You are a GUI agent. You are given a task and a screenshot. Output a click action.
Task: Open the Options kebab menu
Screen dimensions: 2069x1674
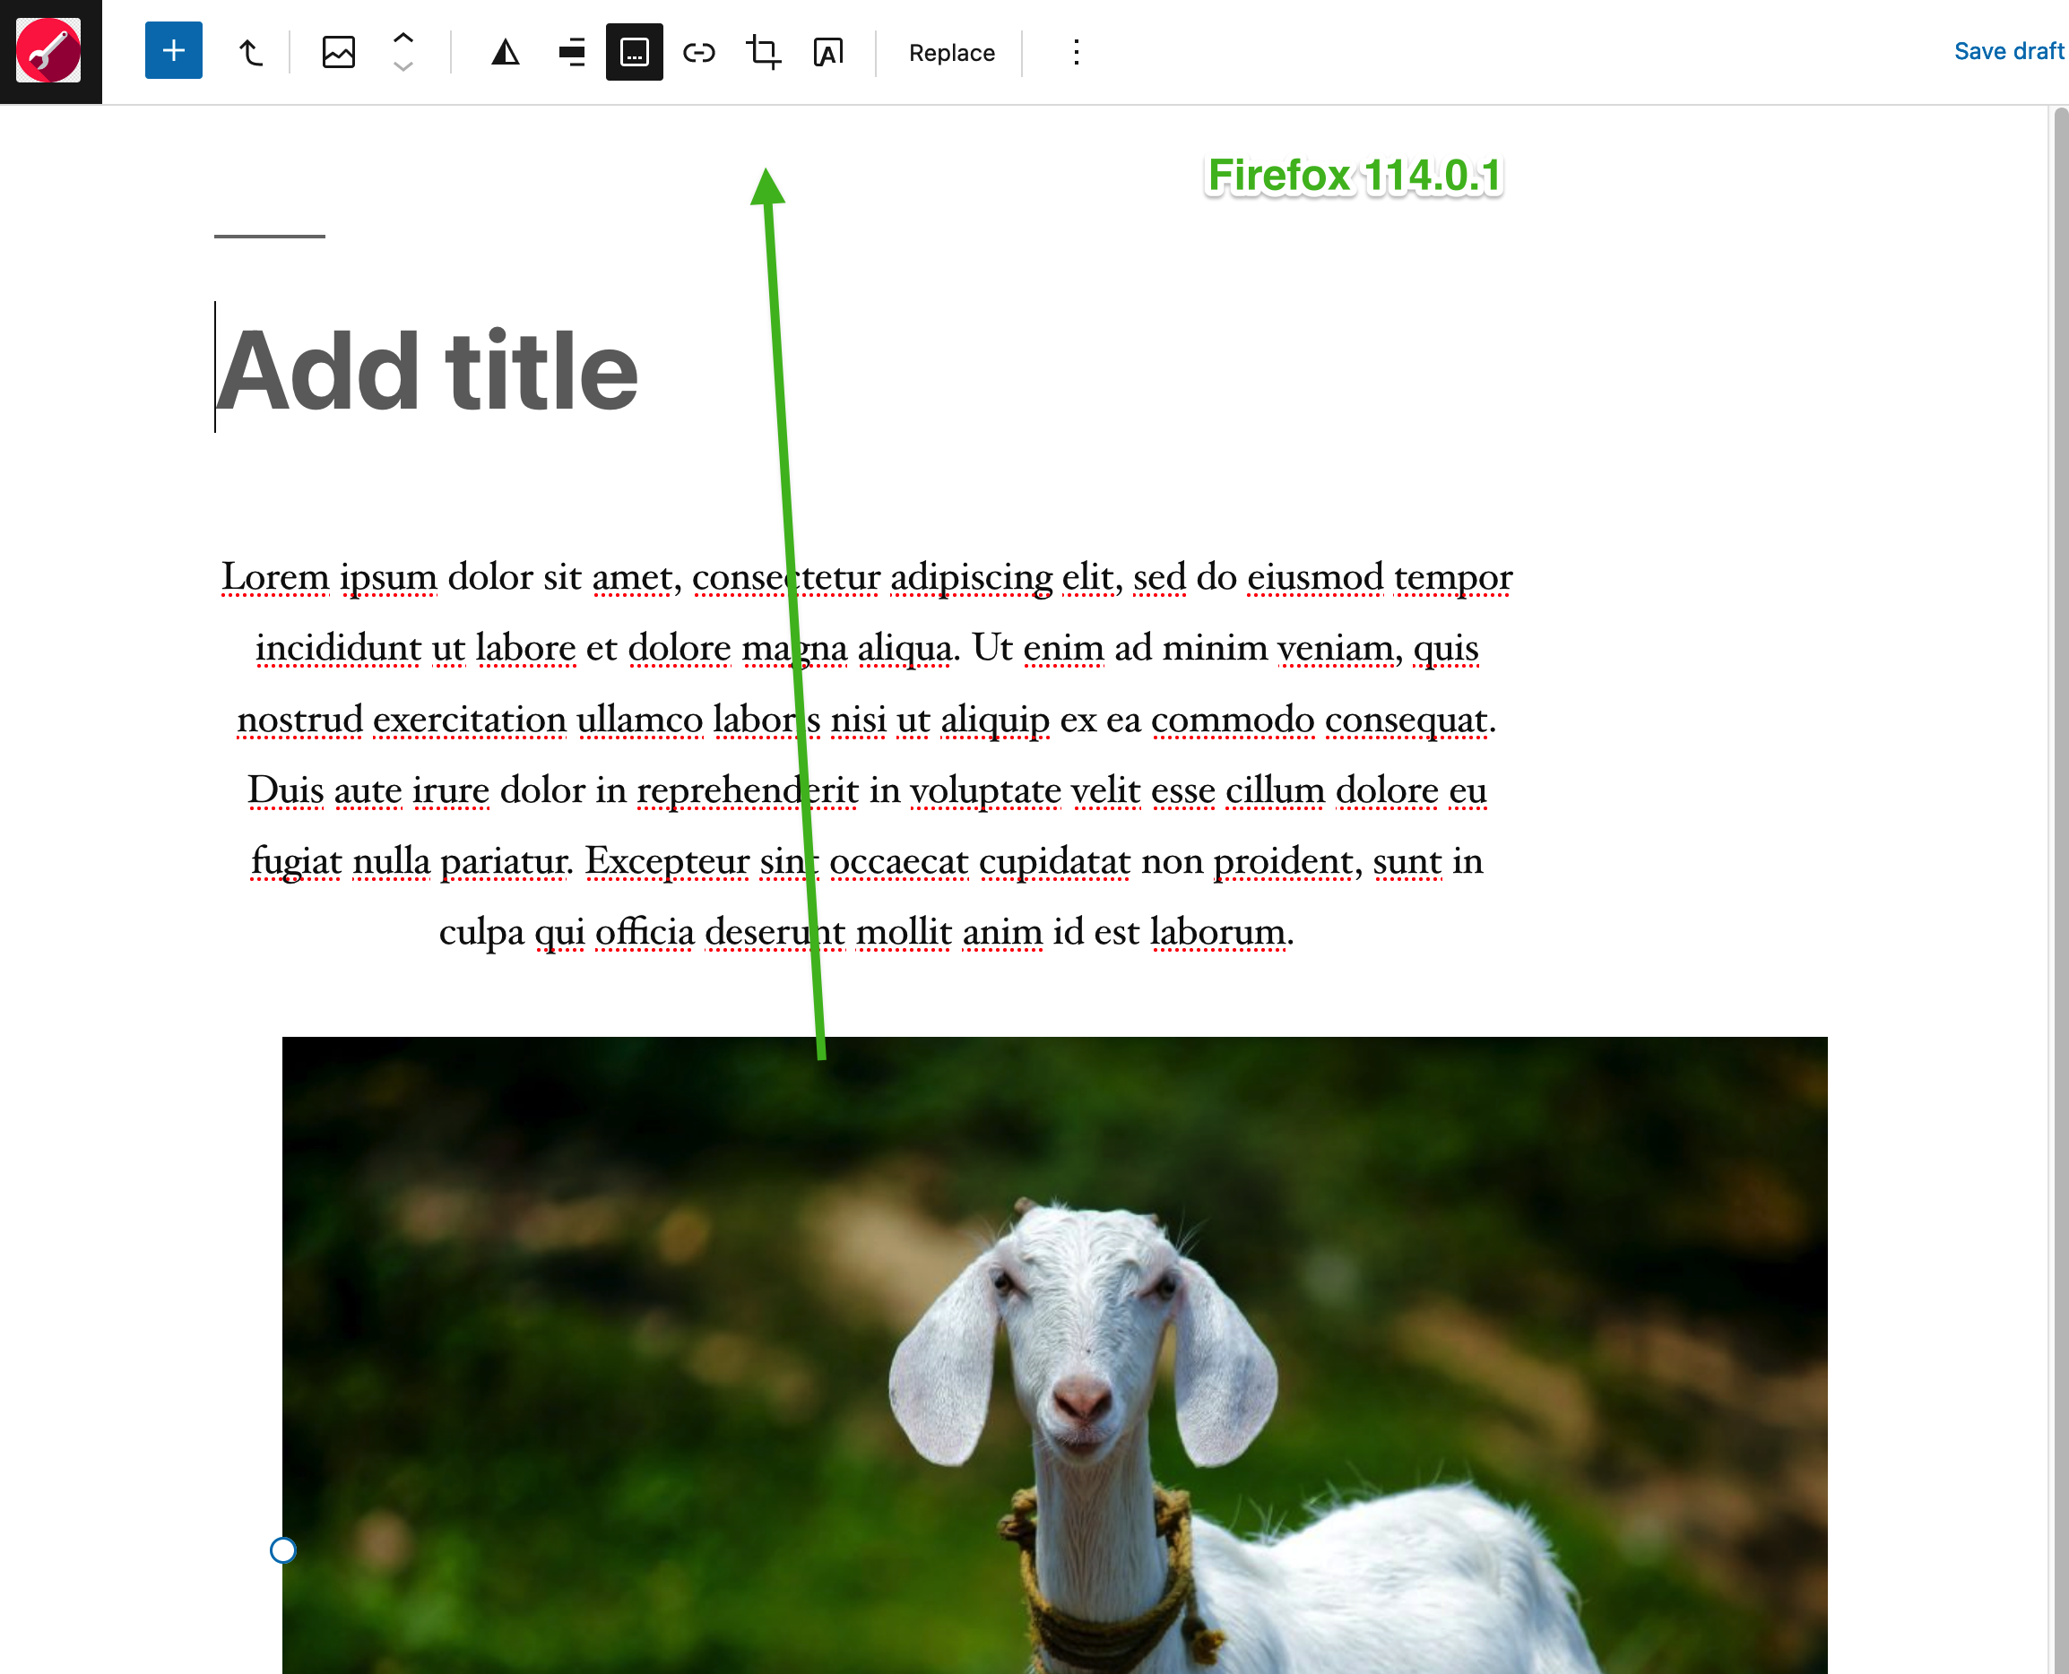click(1075, 53)
